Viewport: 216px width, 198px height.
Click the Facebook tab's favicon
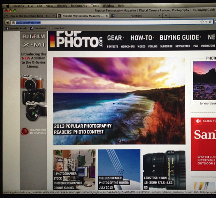click(x=113, y=16)
